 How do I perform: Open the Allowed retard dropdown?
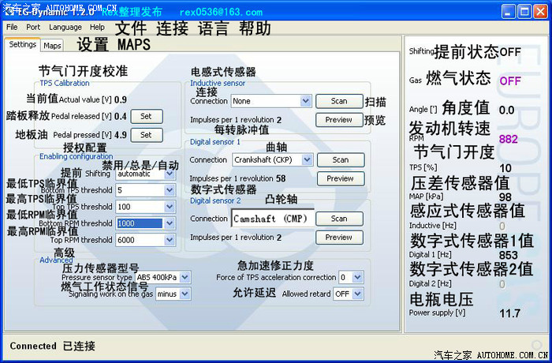[359, 294]
